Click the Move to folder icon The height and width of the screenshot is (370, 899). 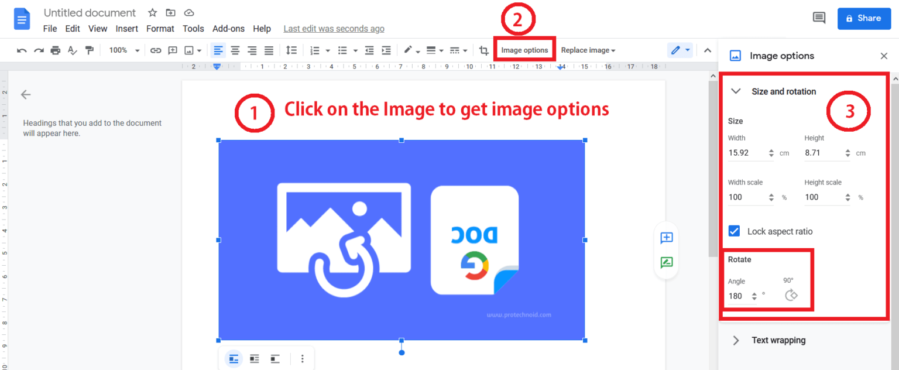pos(170,13)
